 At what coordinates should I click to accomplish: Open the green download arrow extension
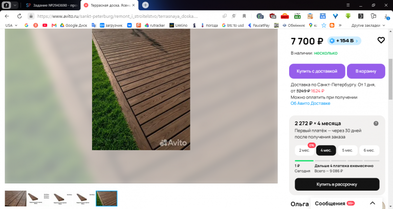348,16
